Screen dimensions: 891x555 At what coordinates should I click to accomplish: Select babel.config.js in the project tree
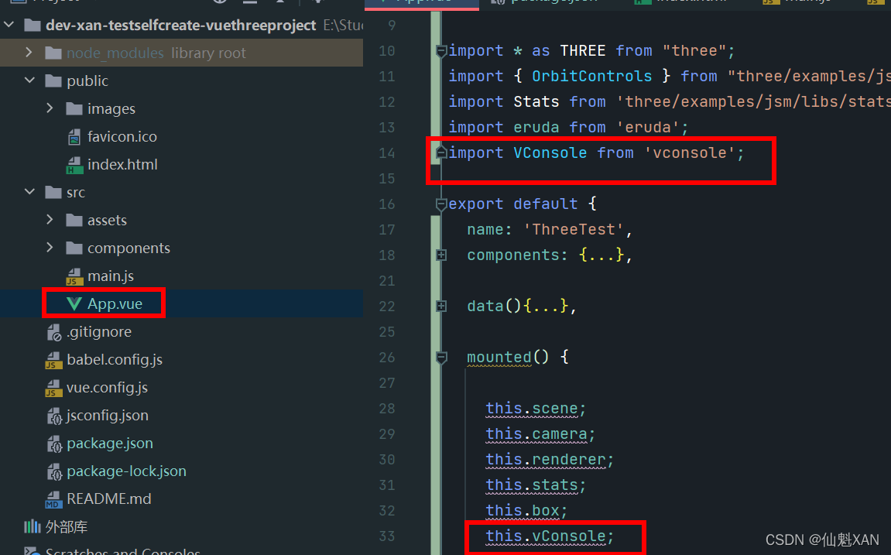[115, 360]
